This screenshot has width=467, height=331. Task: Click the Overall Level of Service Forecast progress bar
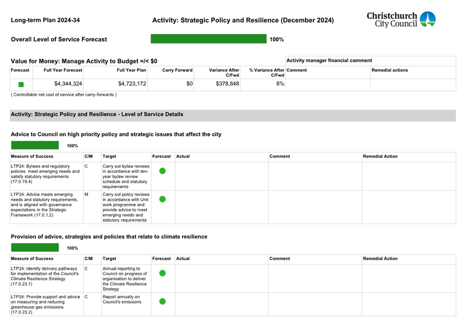tap(208, 39)
